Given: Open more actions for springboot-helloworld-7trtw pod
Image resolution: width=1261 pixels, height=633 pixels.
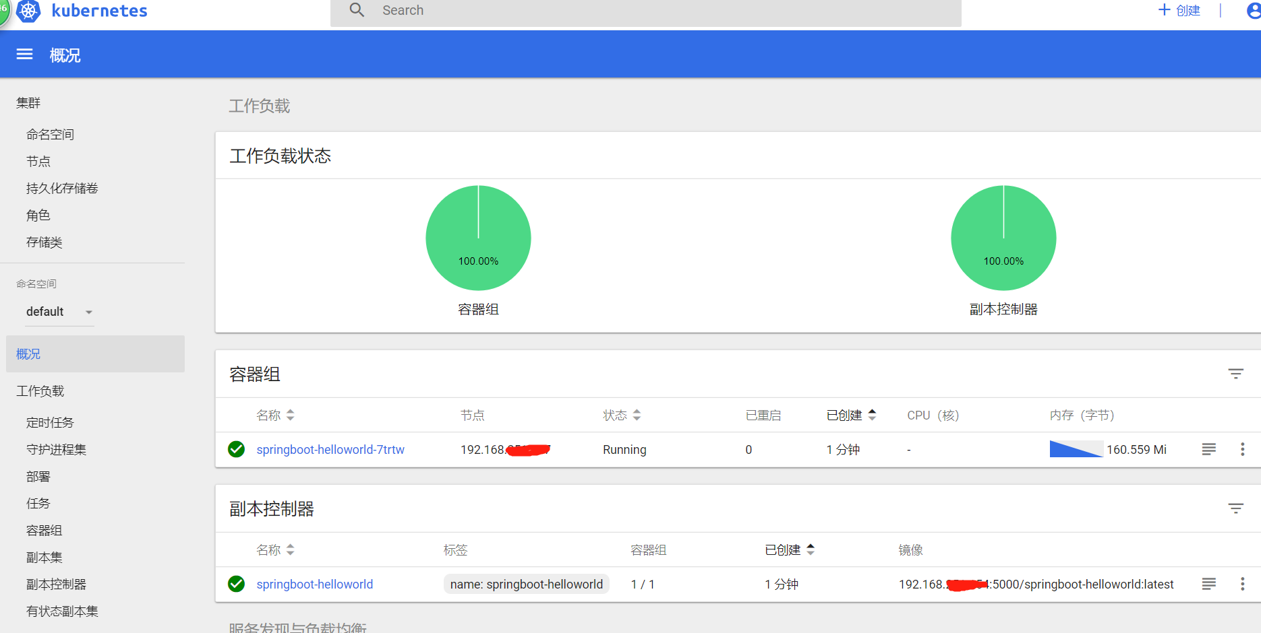Looking at the screenshot, I should 1242,449.
